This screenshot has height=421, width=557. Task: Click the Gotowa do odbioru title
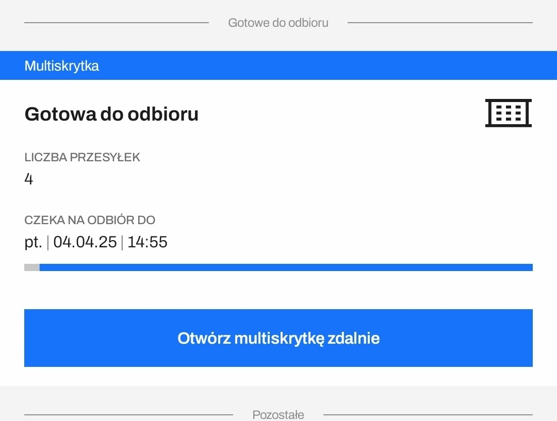(111, 114)
